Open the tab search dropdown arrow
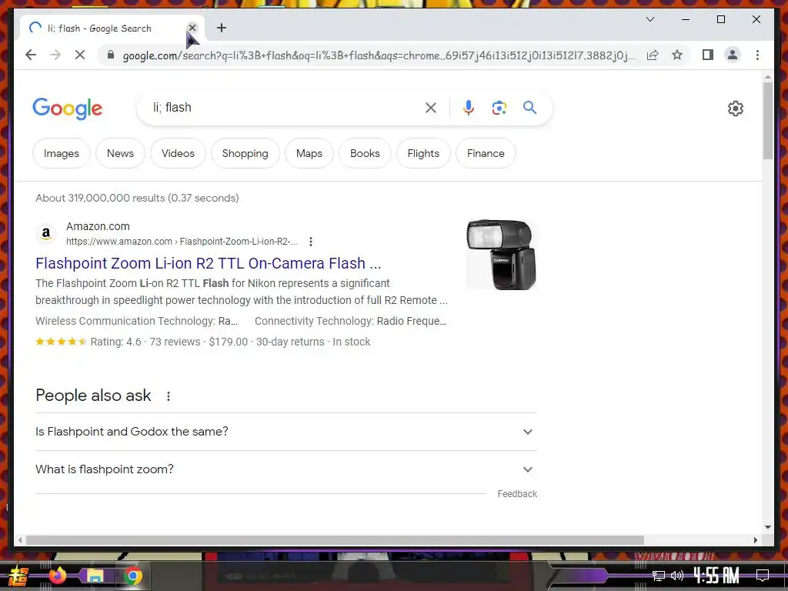This screenshot has height=591, width=788. click(x=649, y=19)
